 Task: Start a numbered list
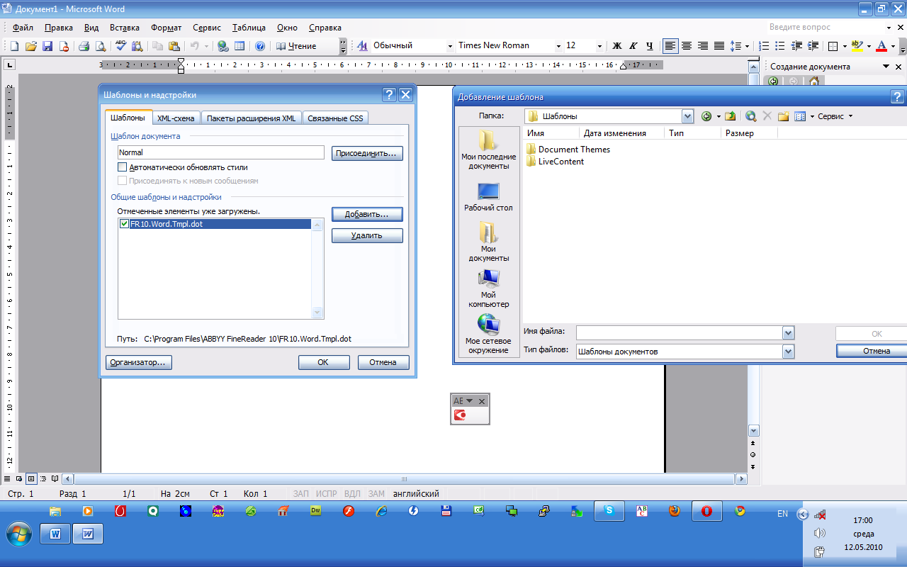[x=765, y=46]
